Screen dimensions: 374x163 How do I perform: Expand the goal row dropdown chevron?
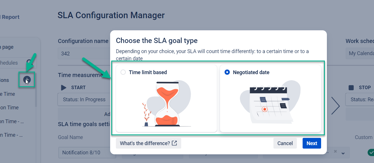tap(343, 153)
